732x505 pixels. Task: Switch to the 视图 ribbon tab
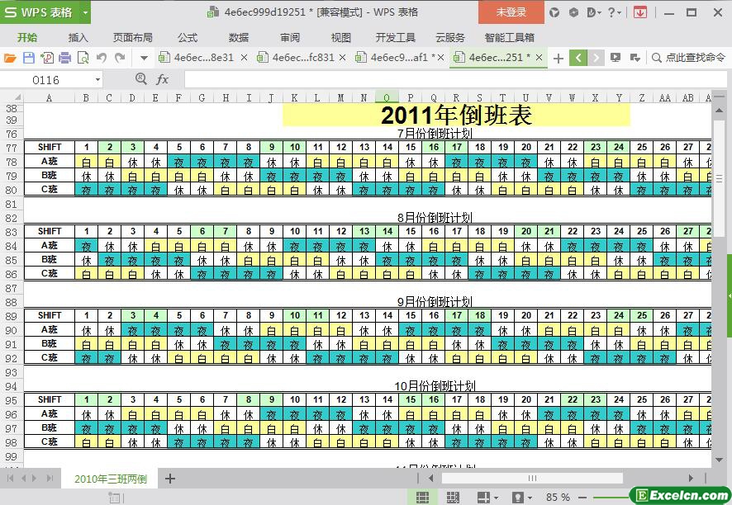point(340,38)
